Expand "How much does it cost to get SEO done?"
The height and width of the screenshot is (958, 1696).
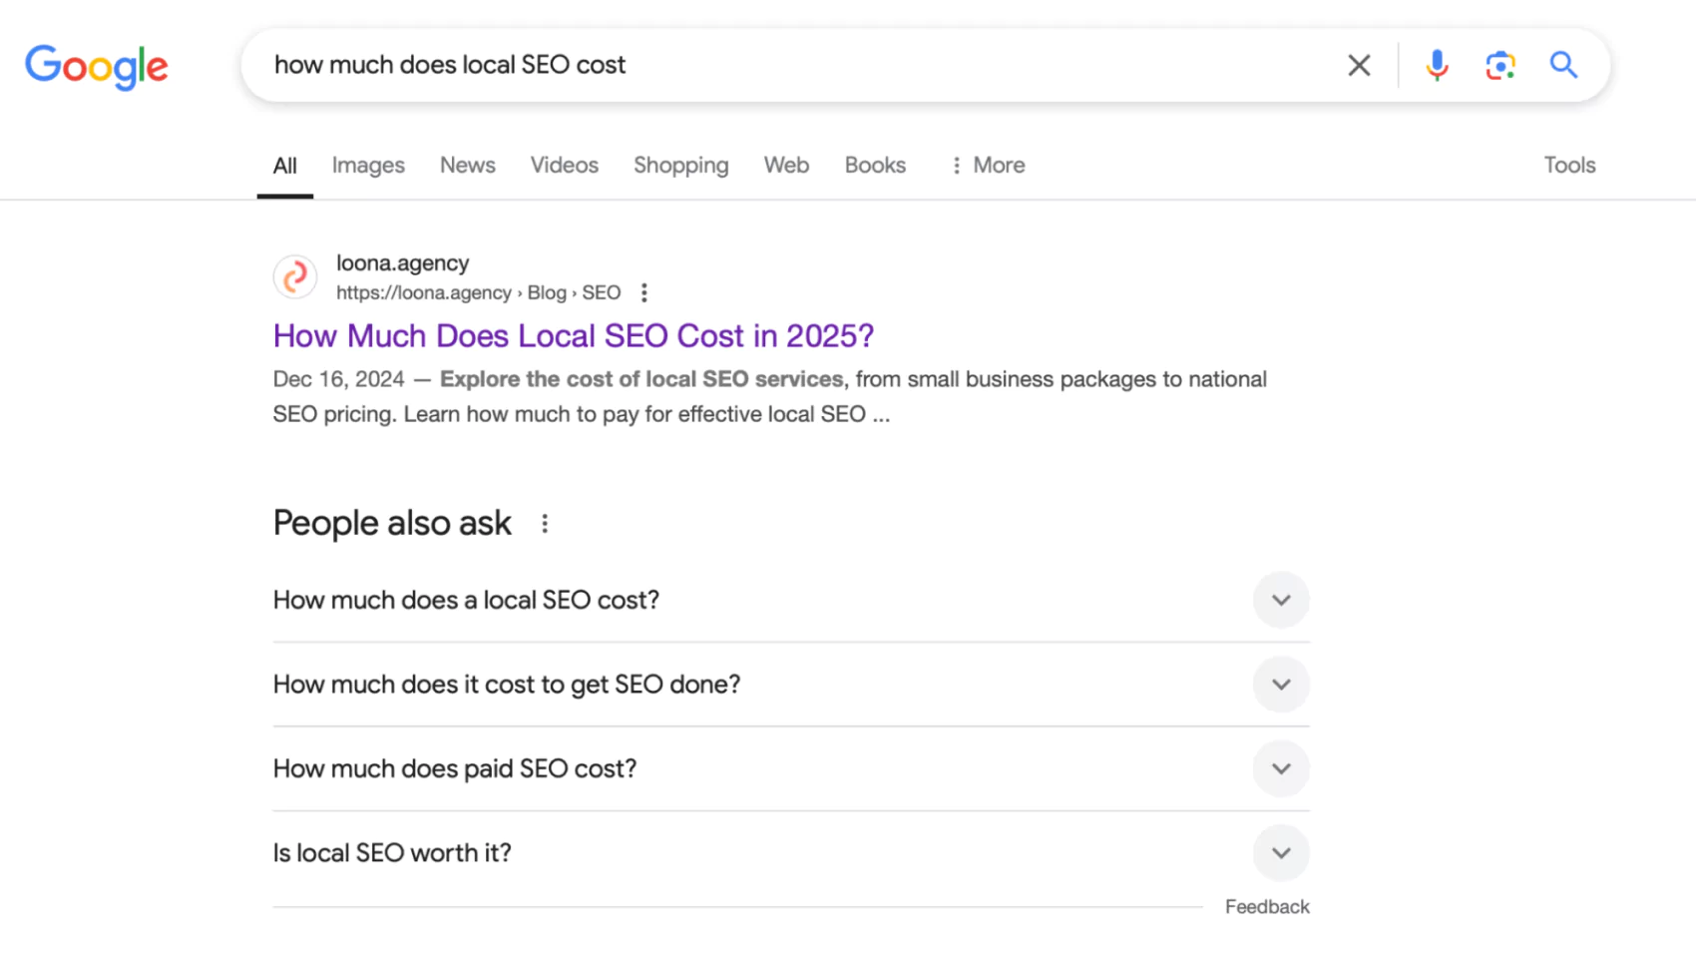[x=1280, y=685]
